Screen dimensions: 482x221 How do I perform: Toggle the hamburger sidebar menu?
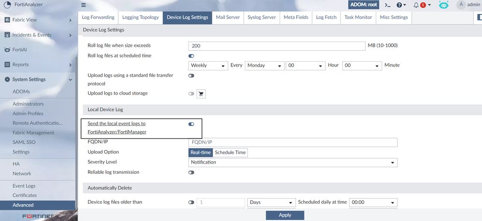(83, 5)
